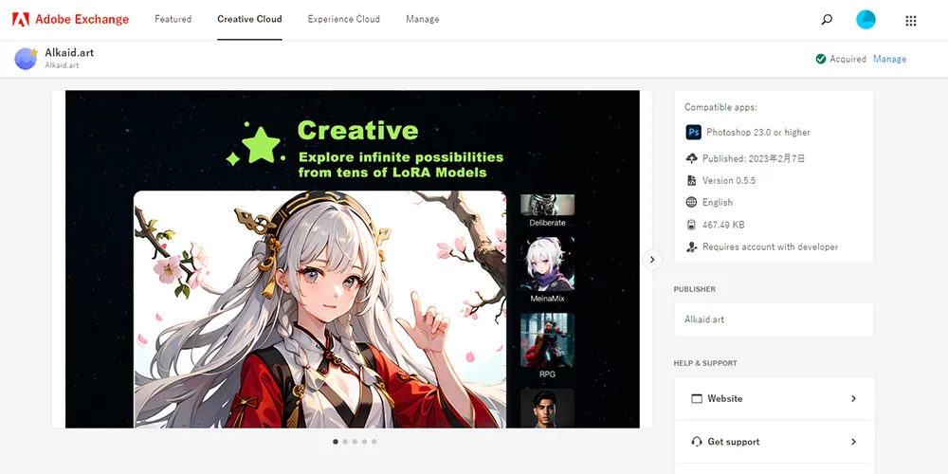Screen dimensions: 948x474
Task: Click the Adobe Exchange logo
Action: (x=71, y=19)
